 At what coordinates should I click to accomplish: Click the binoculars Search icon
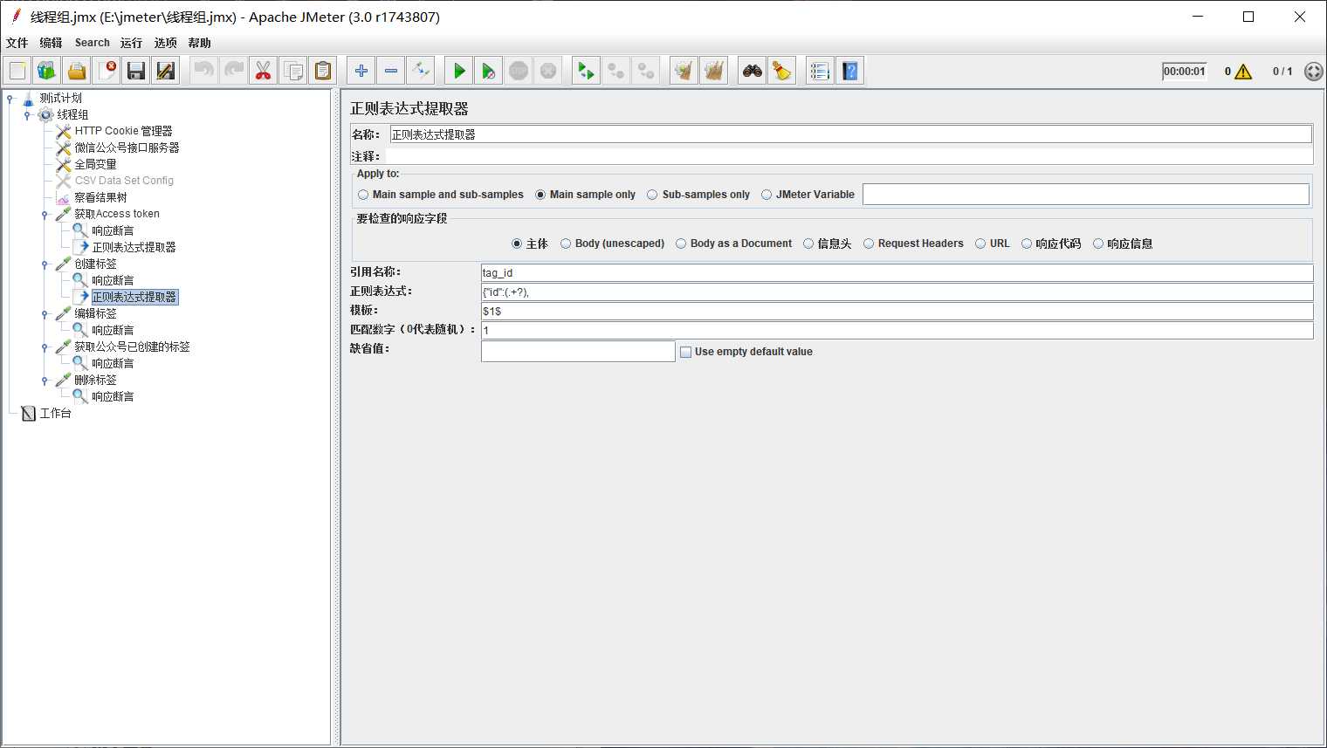pos(753,71)
